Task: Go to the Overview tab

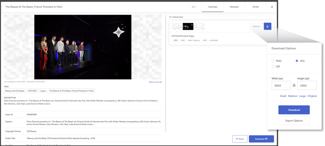Action: tap(213, 7)
